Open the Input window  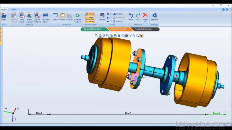tap(55, 17)
